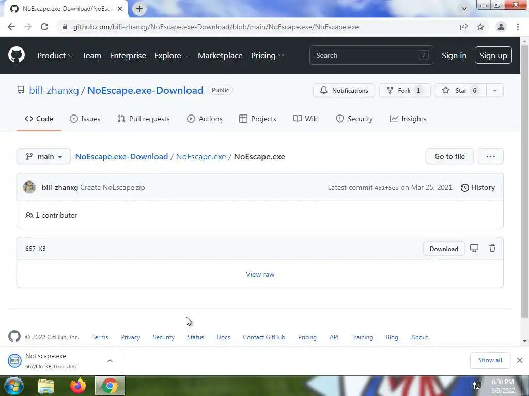Expand the Product dropdown menu

pos(55,56)
